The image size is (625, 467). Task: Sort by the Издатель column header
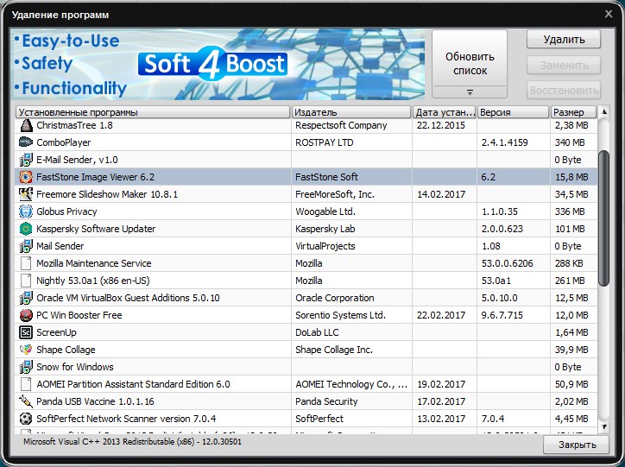[351, 112]
